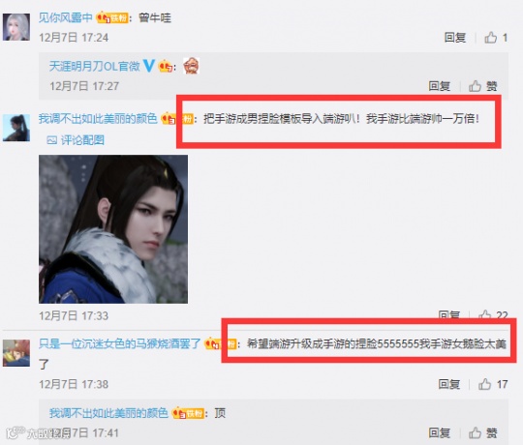Reply to 见你风露中's comment

(x=455, y=38)
